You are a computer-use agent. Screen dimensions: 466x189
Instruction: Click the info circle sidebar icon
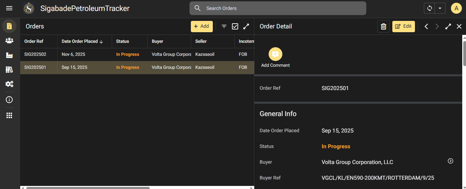tap(9, 100)
